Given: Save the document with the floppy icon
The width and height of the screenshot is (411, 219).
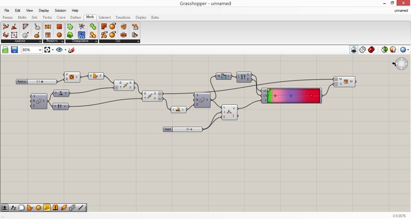Looking at the screenshot, I should 14,50.
